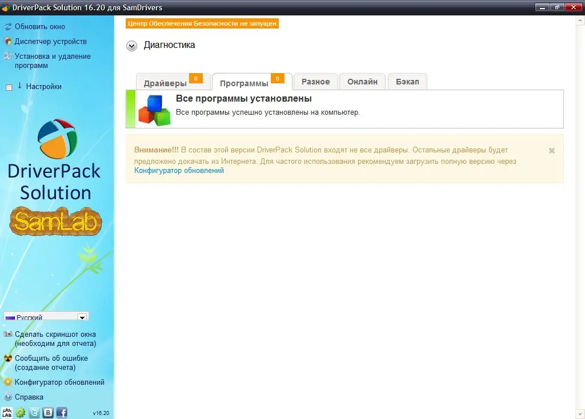Viewport: 585px width, 419px height.
Task: Toggle the Настройки checkbox
Action: (9, 87)
